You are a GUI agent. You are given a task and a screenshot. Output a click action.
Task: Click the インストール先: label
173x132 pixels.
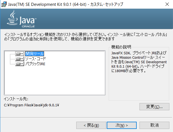tap(16, 99)
